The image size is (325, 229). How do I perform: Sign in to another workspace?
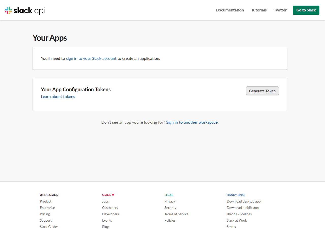coord(192,122)
